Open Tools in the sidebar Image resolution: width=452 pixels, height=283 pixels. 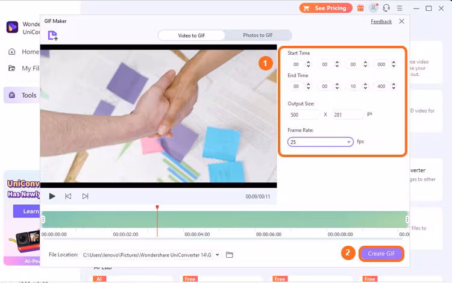(22, 95)
